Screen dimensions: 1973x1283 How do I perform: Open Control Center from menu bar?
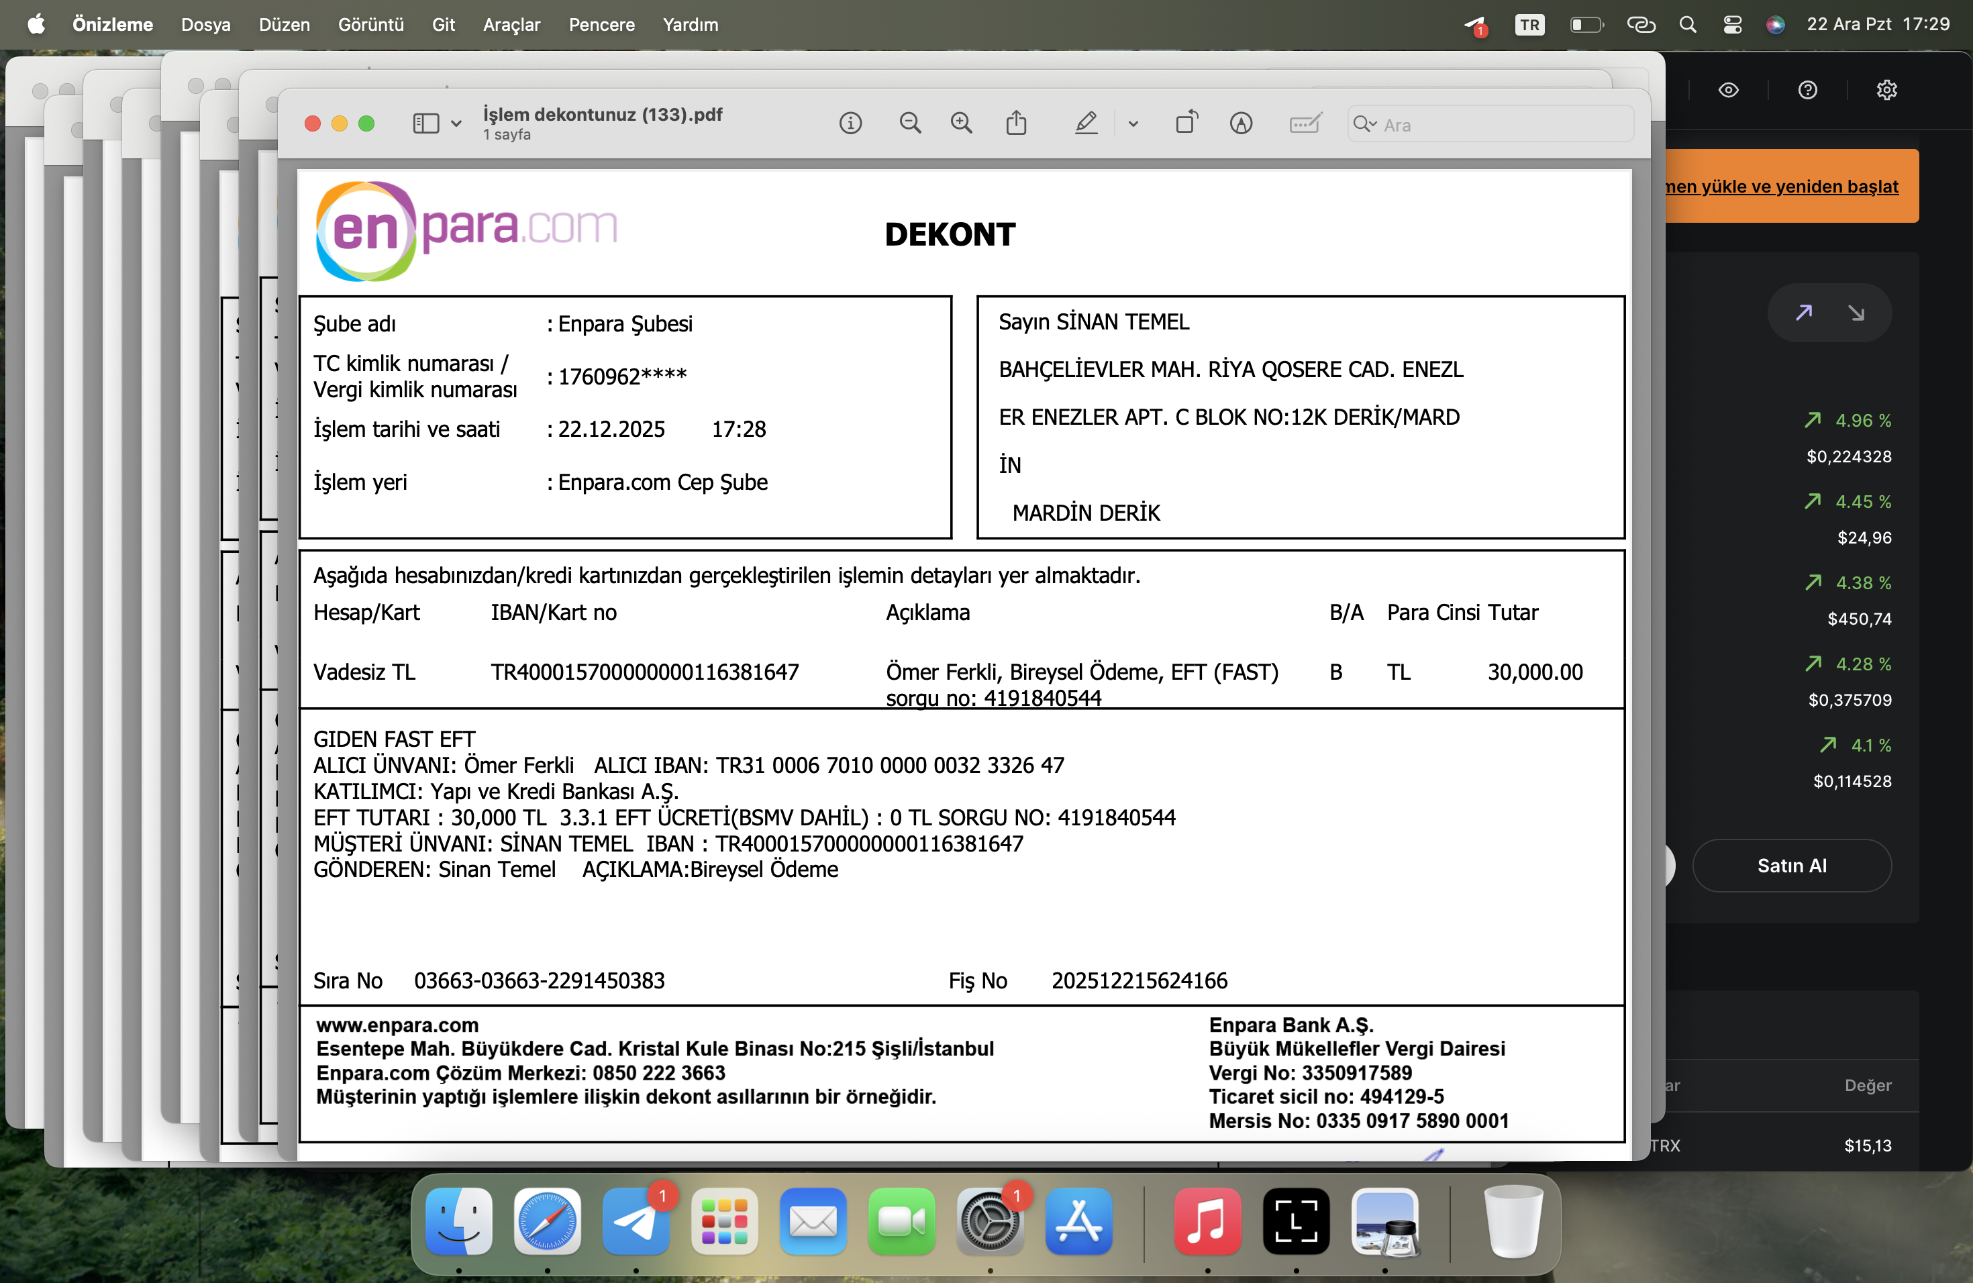pos(1733,25)
